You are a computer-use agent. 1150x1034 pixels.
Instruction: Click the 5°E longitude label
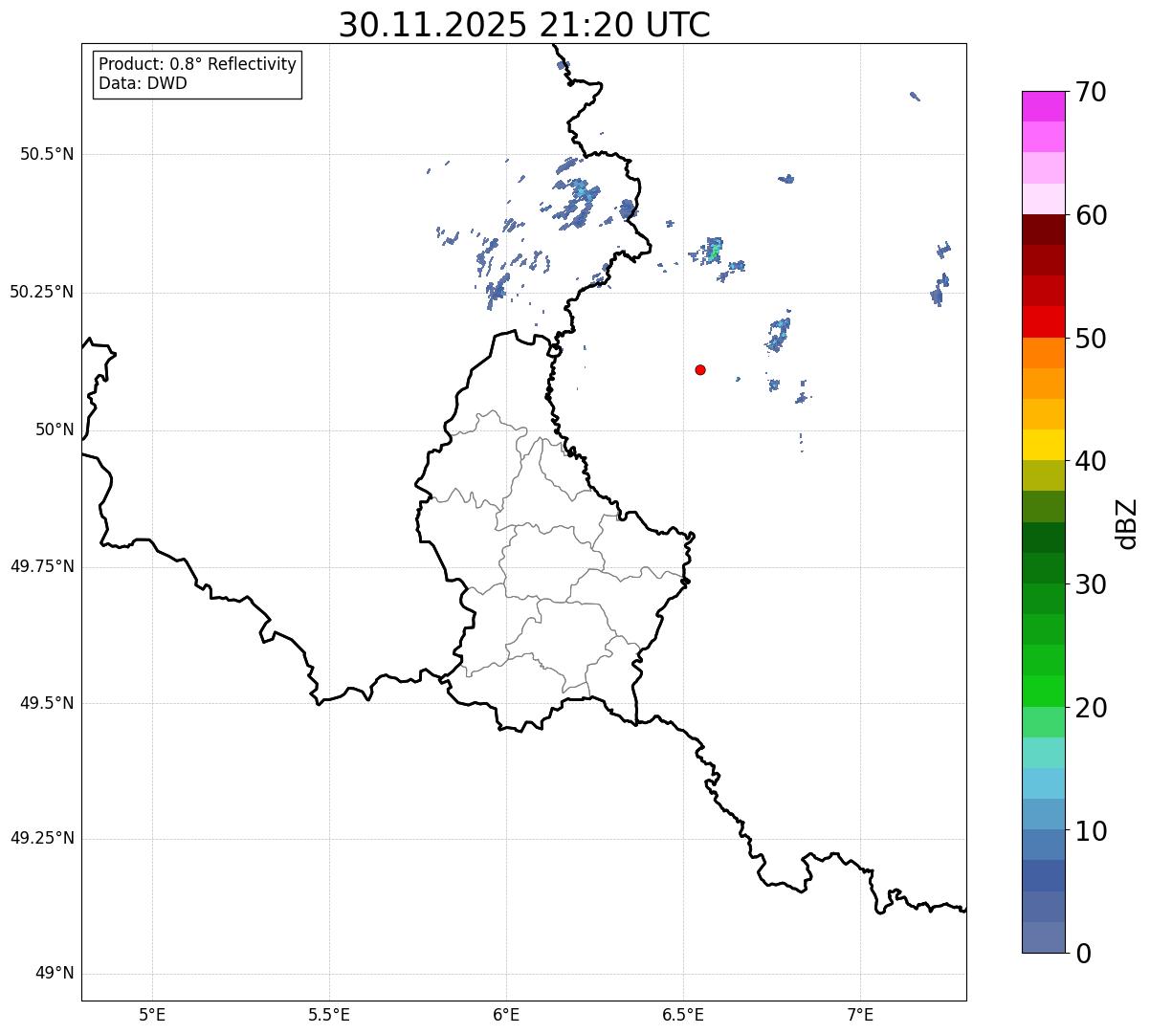(152, 1015)
